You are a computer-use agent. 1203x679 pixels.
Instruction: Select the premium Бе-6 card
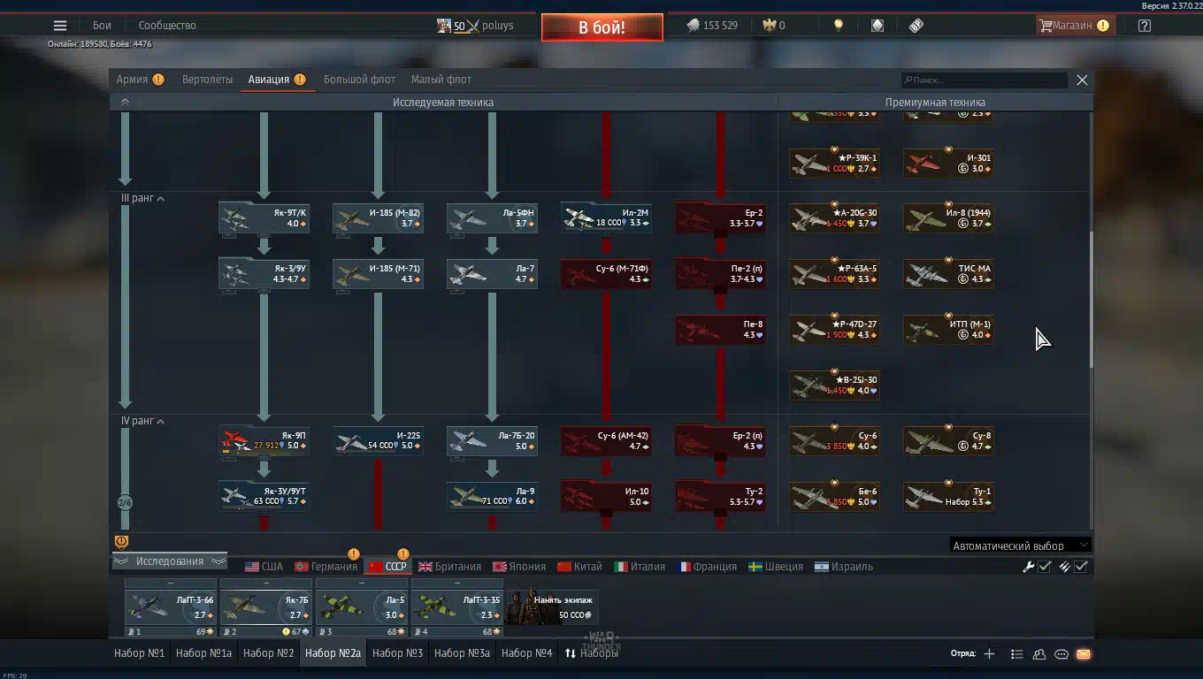tap(834, 497)
